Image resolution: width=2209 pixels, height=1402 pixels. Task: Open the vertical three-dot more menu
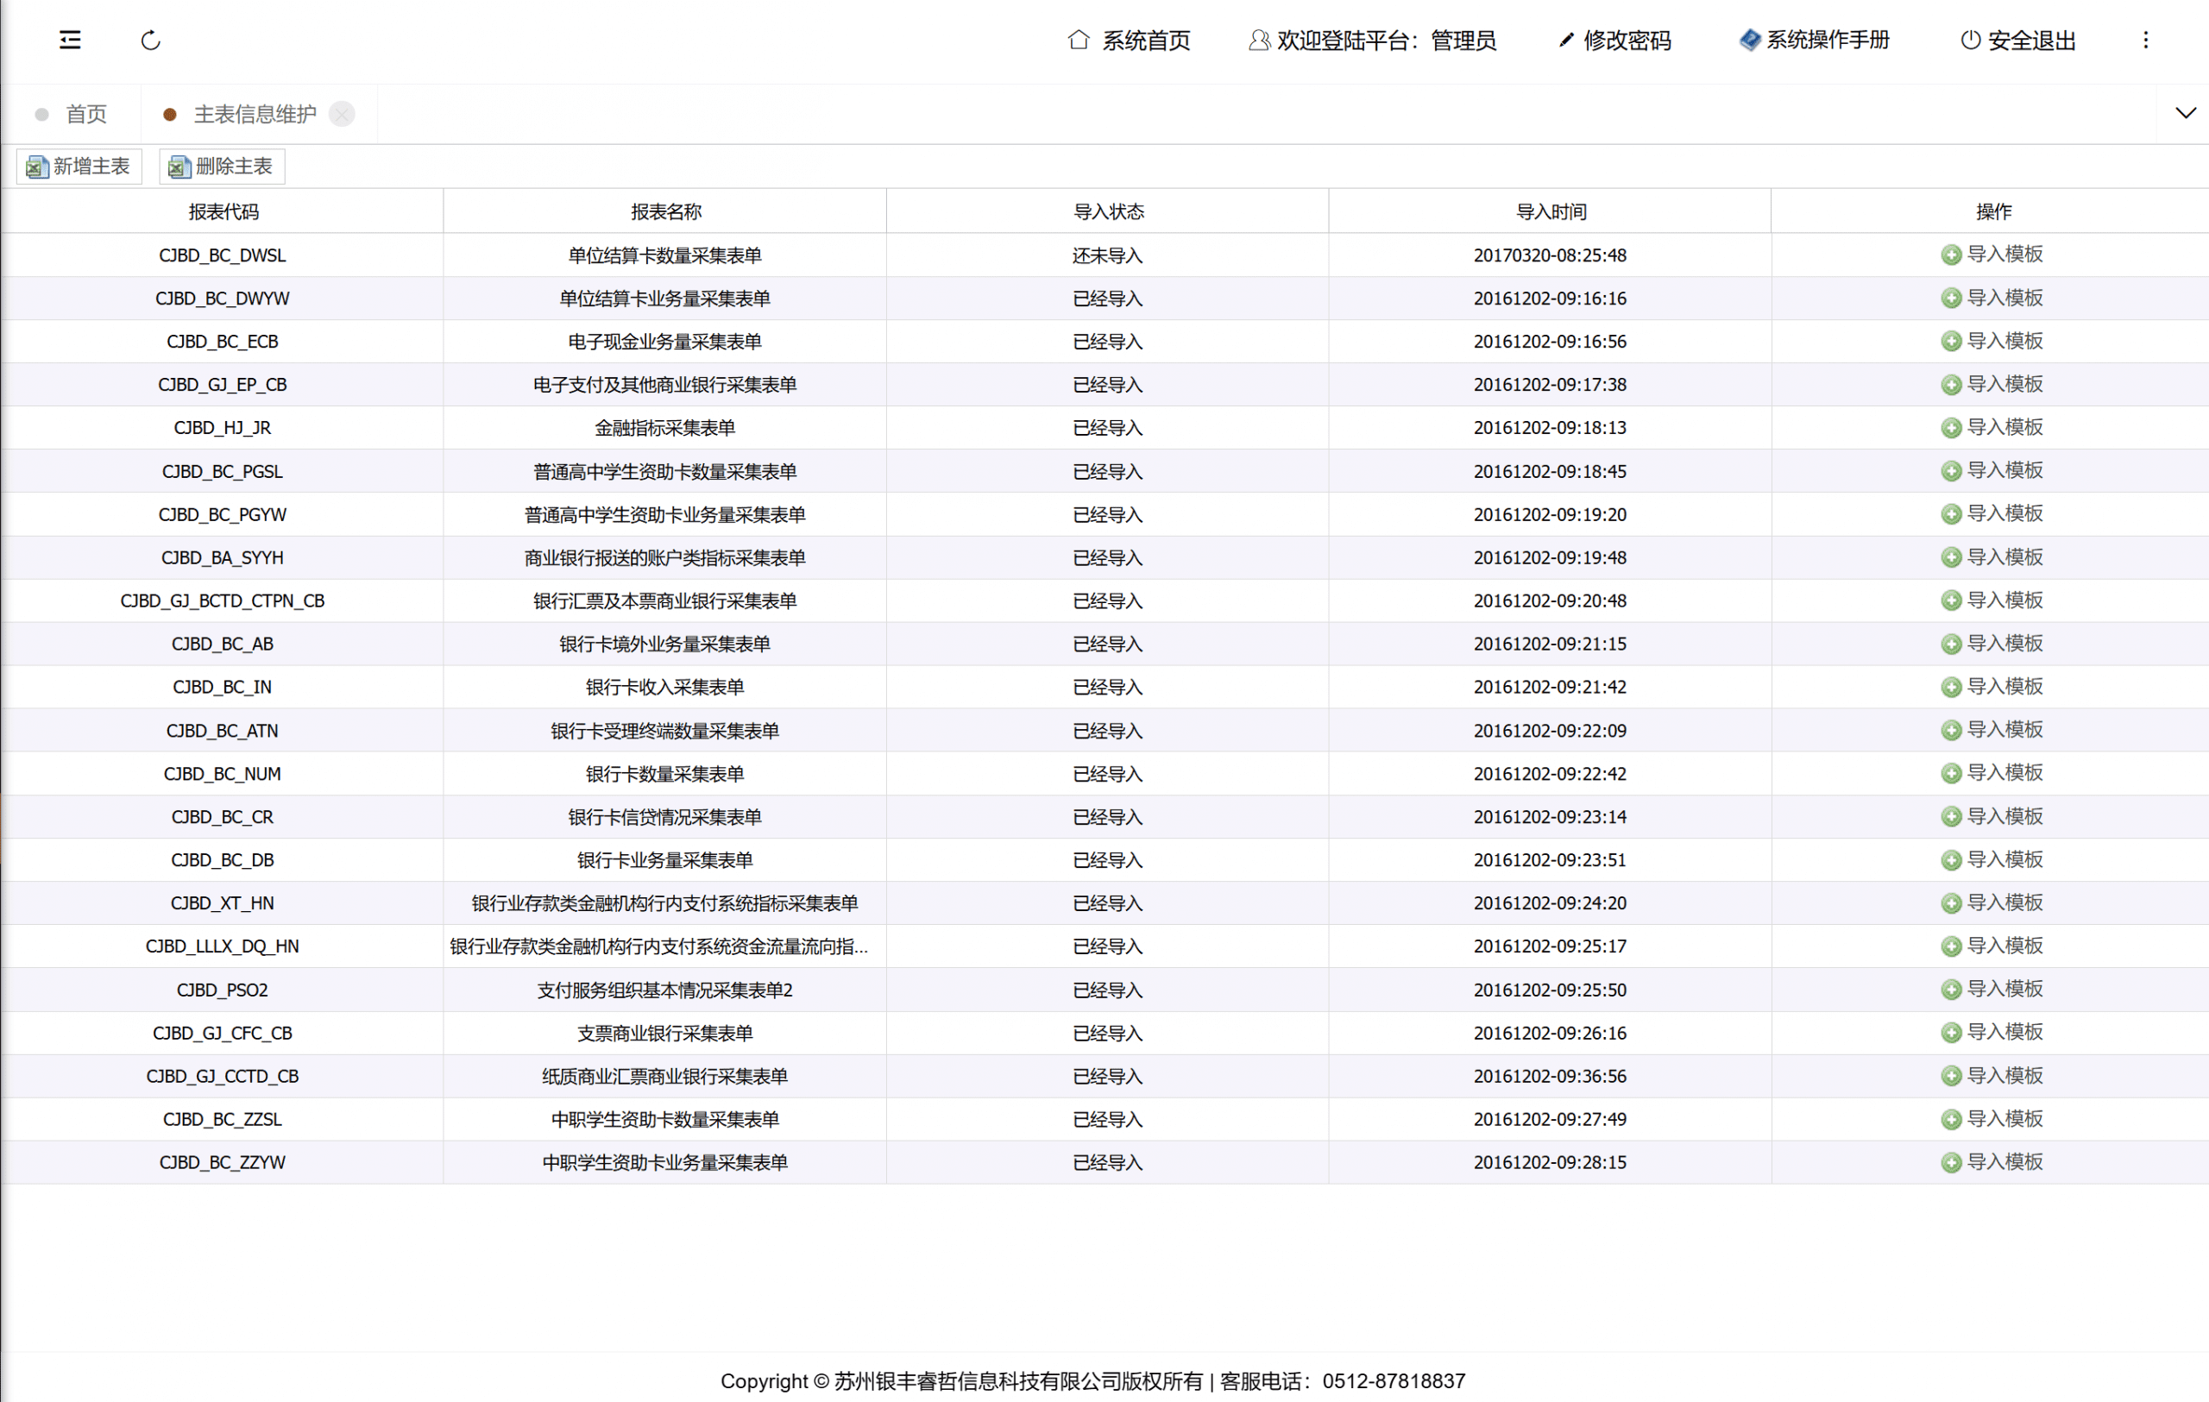[2145, 41]
